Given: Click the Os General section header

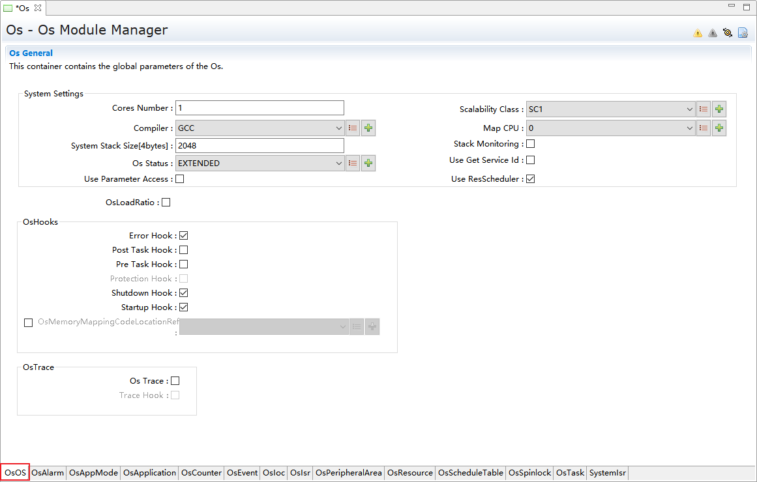Looking at the screenshot, I should (31, 53).
